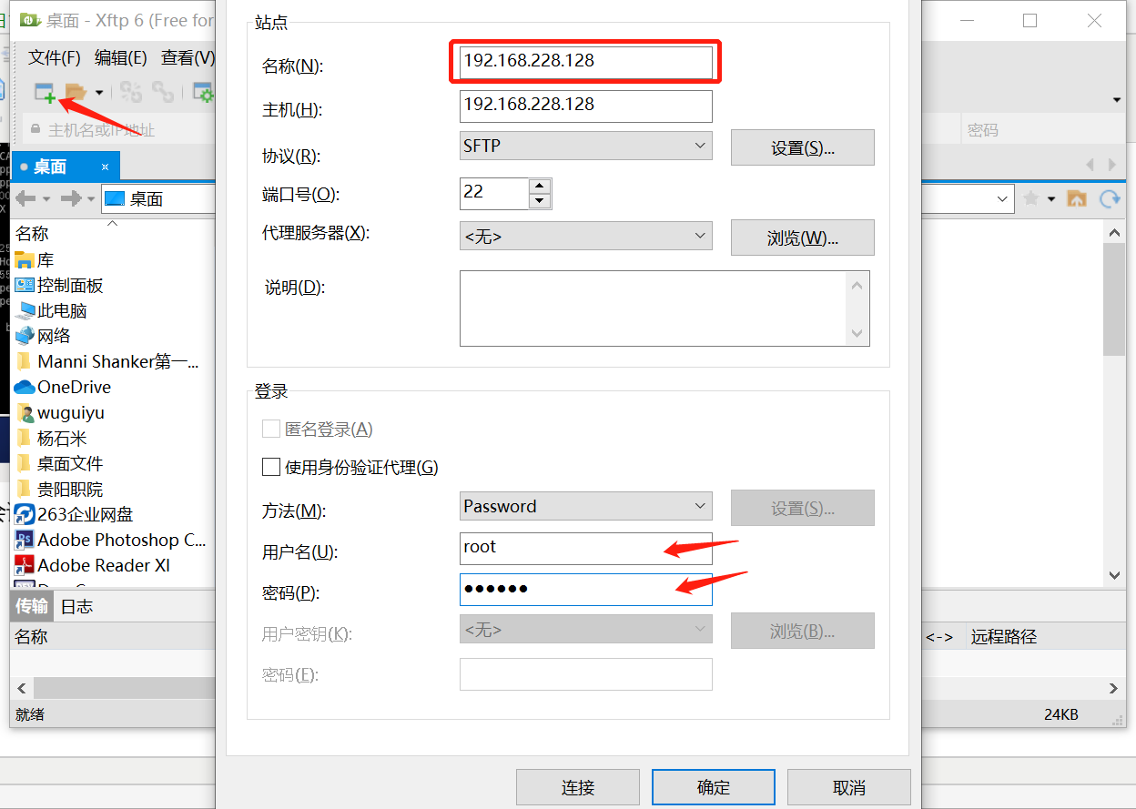
Task: Click the 取消 button
Action: pos(848,787)
